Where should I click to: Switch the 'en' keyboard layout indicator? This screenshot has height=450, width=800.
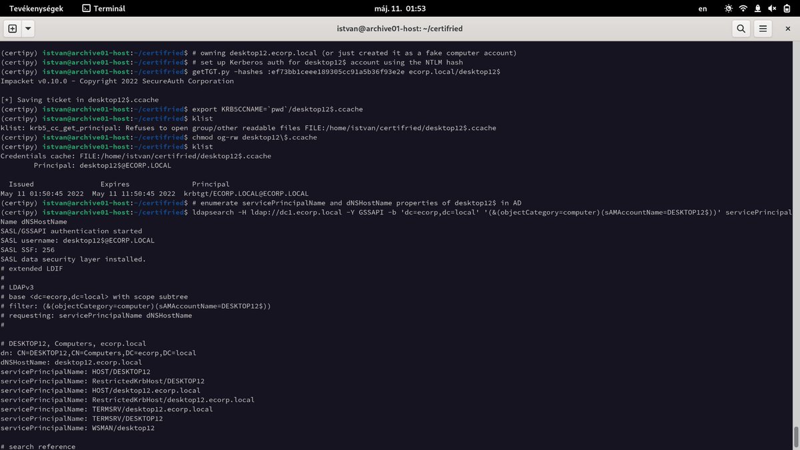coord(703,9)
